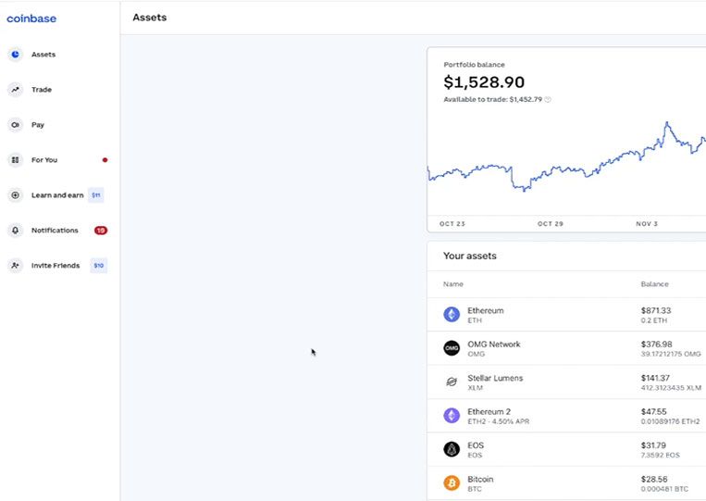Open Learn and earn page
Image resolution: width=706 pixels, height=501 pixels.
point(57,195)
